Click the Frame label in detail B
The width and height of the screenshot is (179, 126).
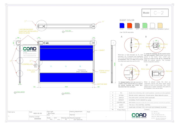[x=163, y=47]
